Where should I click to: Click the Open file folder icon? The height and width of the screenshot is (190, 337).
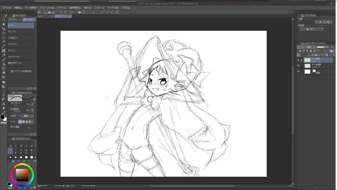click(49, 12)
